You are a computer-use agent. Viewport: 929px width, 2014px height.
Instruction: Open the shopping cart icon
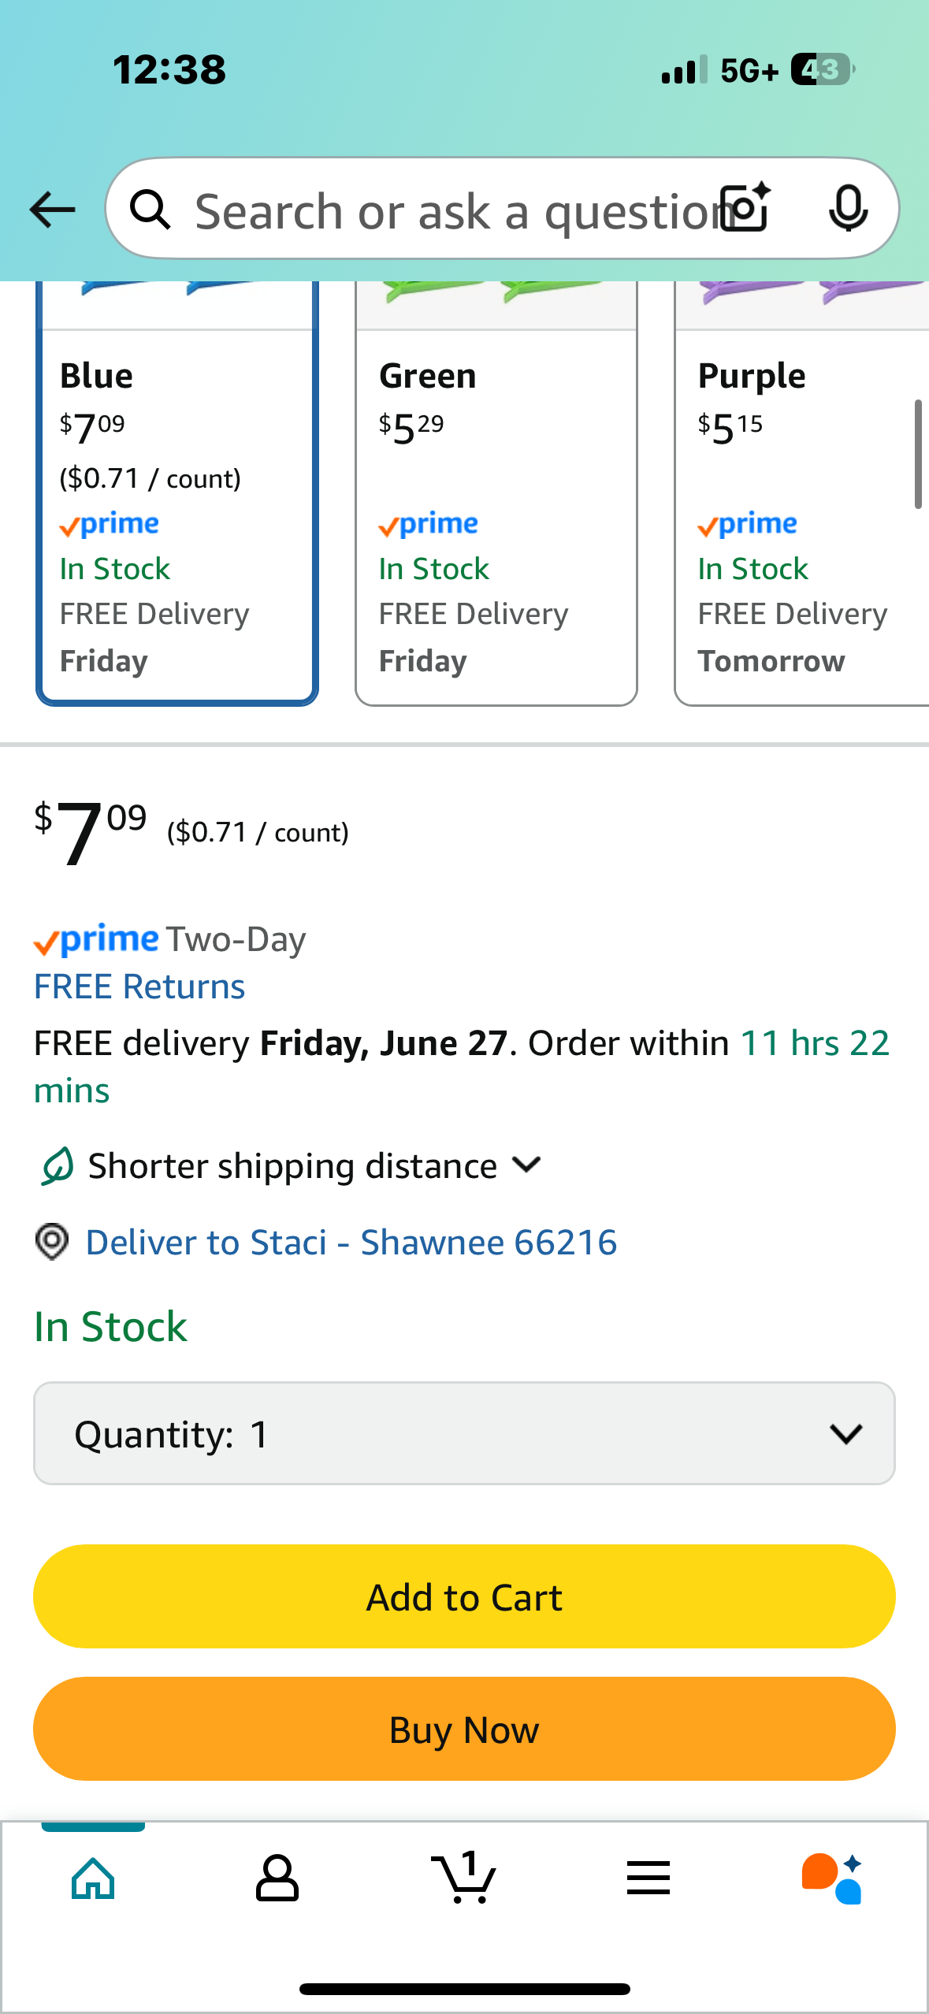point(463,1878)
